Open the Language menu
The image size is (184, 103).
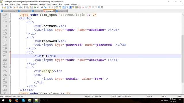(34, 5)
